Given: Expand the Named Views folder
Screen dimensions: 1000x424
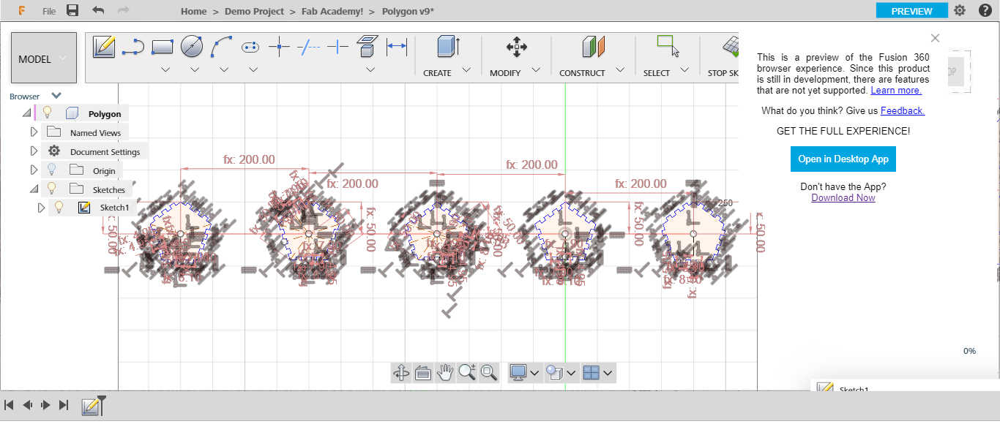Looking at the screenshot, I should (33, 132).
